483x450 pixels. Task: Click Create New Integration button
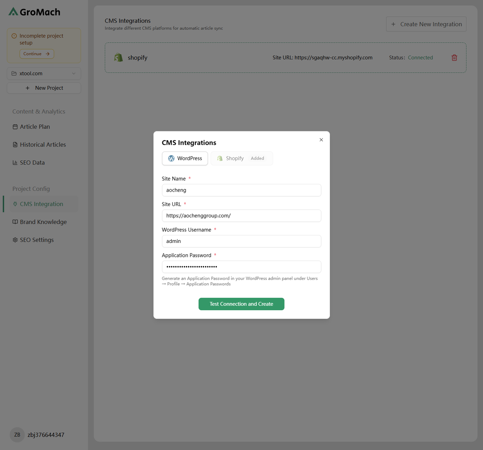(x=426, y=24)
